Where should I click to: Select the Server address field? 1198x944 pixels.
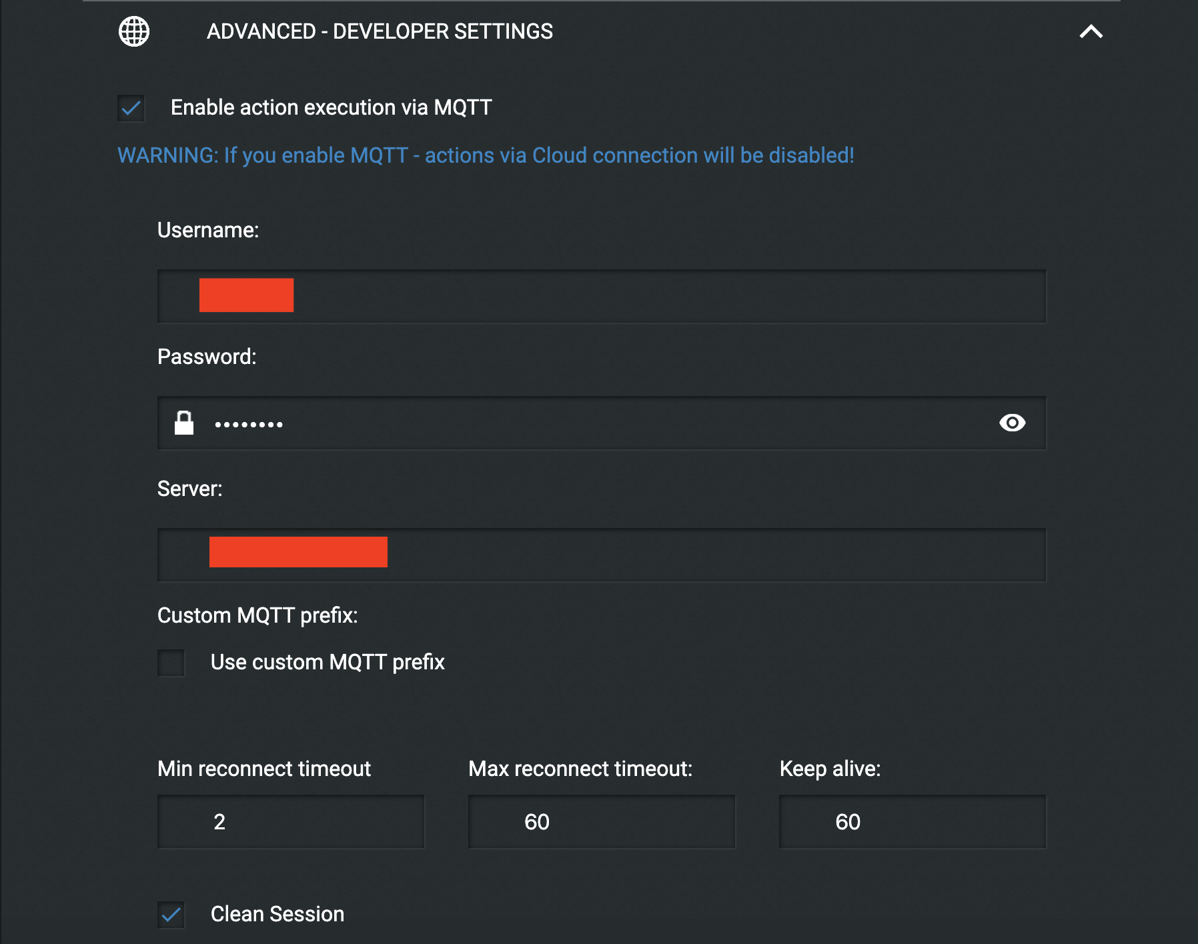click(x=602, y=555)
